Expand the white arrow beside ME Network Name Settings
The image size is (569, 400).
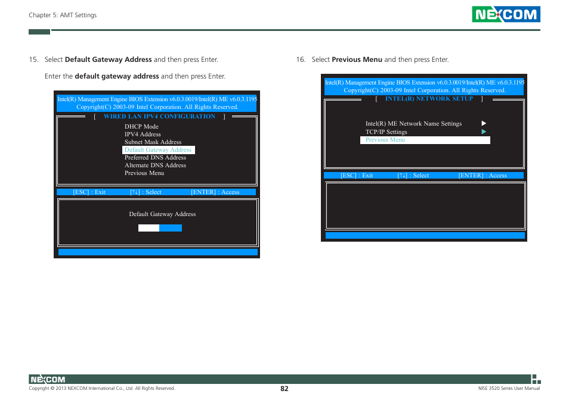click(484, 123)
